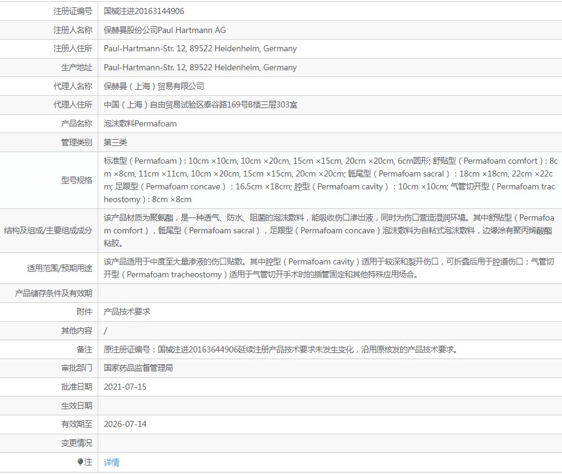Select approving authority 国家药品监督管理局

tap(138, 368)
